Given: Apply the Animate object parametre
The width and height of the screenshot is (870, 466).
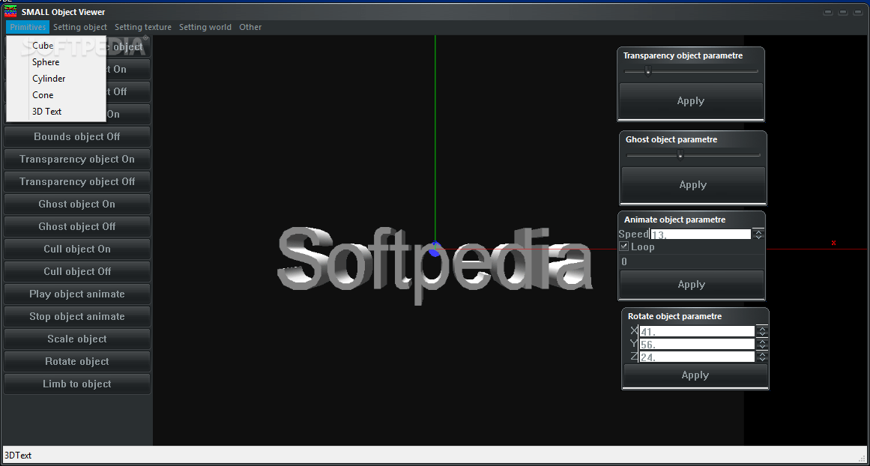Looking at the screenshot, I should point(692,285).
